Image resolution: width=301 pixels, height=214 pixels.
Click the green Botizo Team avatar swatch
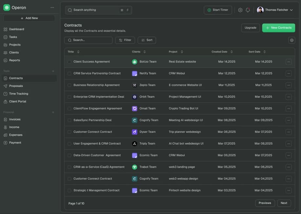134,61
